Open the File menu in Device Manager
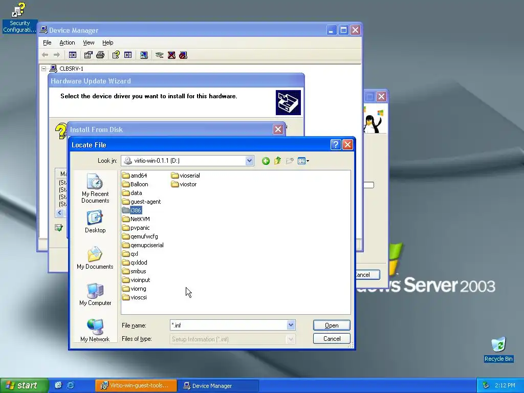This screenshot has height=393, width=524. (47, 42)
